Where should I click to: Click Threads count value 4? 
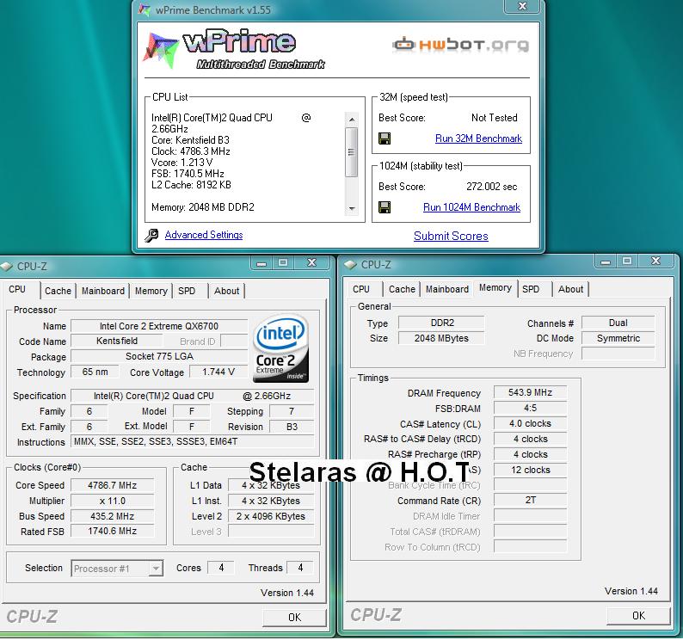(300, 568)
